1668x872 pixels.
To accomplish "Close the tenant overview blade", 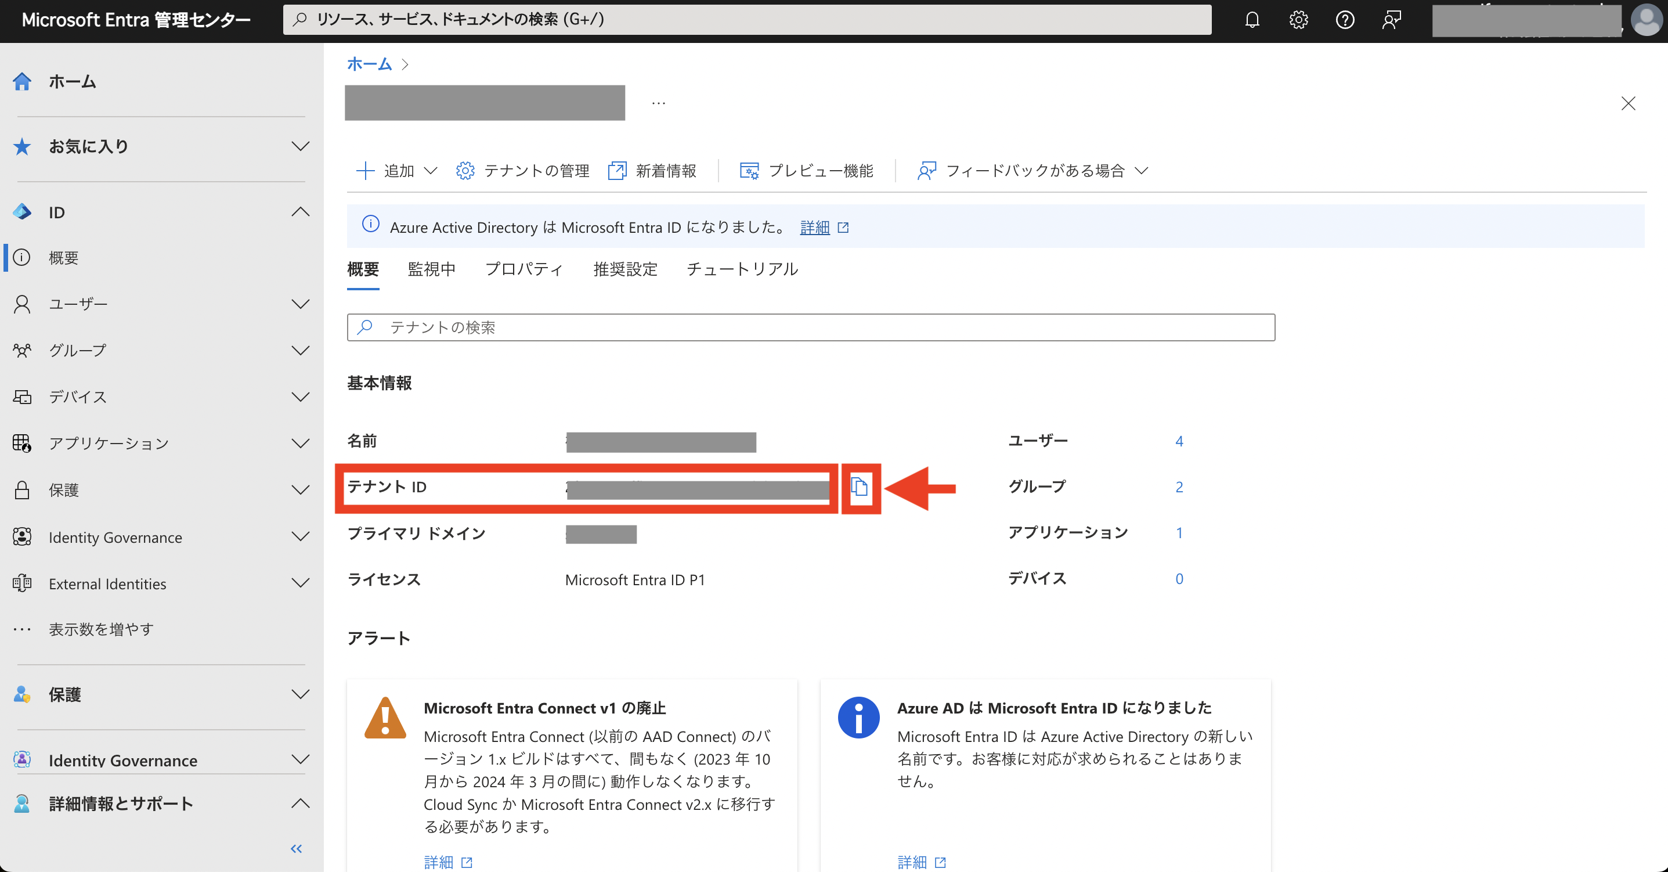I will (x=1628, y=104).
